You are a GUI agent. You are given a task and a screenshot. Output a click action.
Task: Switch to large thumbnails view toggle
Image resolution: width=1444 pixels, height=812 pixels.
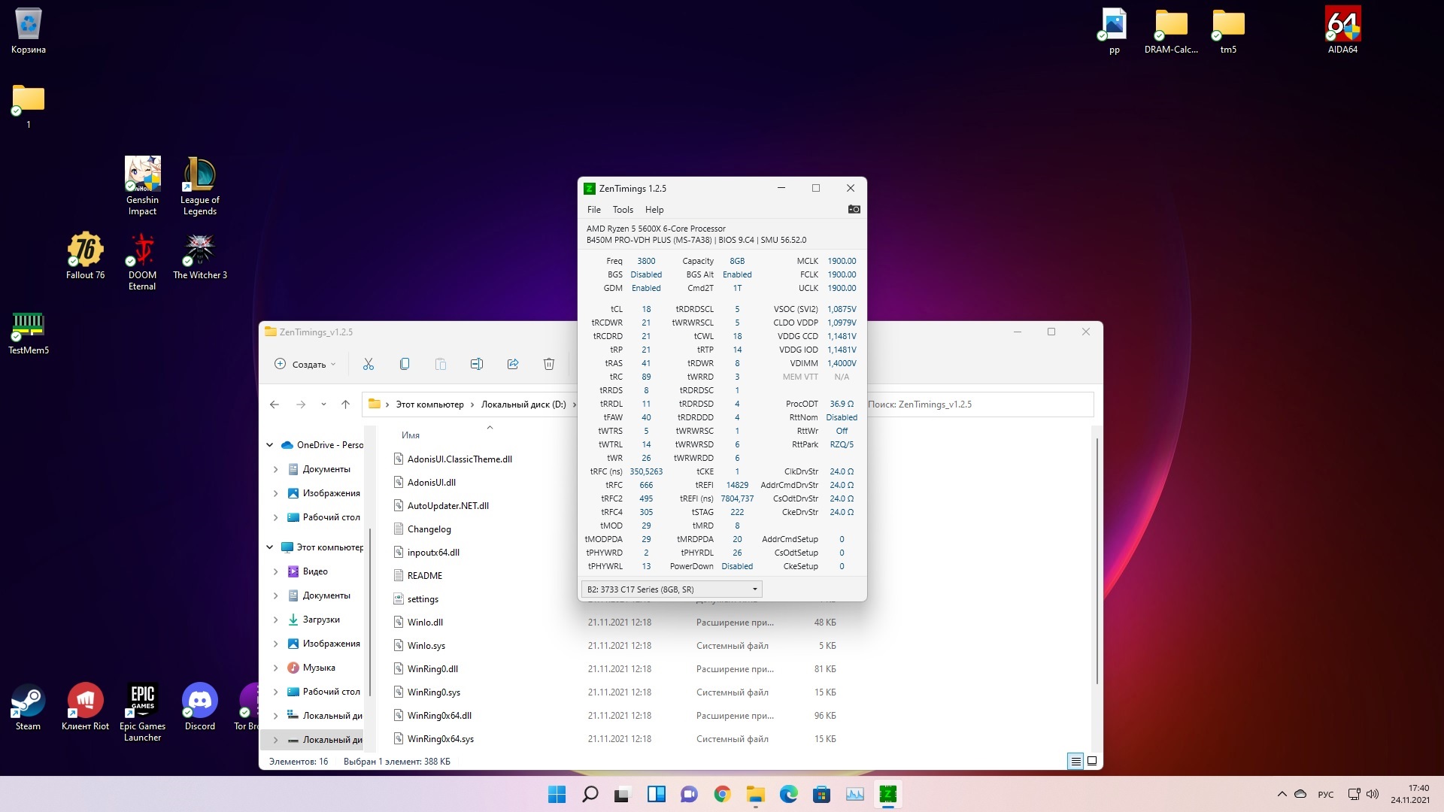click(1092, 761)
